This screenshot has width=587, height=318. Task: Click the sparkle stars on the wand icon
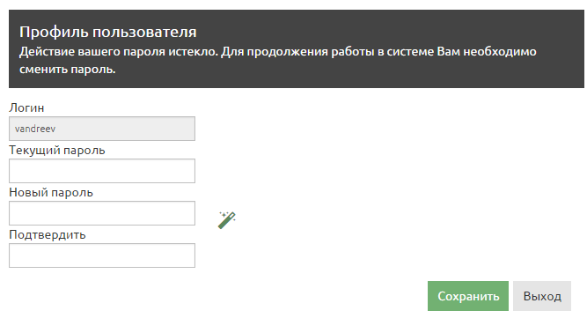224,215
